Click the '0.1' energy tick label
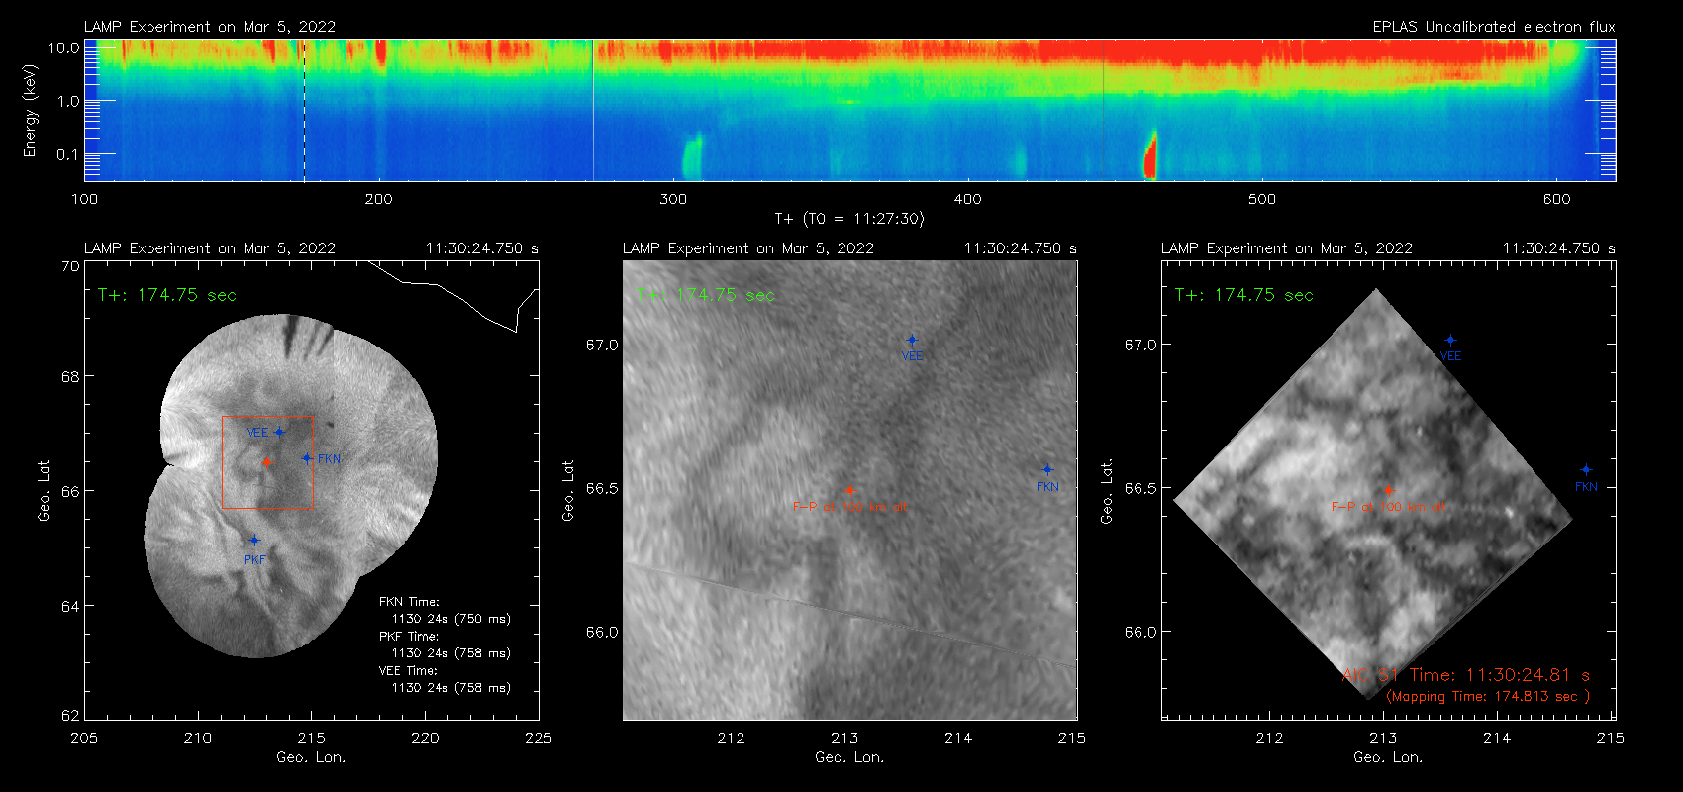 [67, 154]
